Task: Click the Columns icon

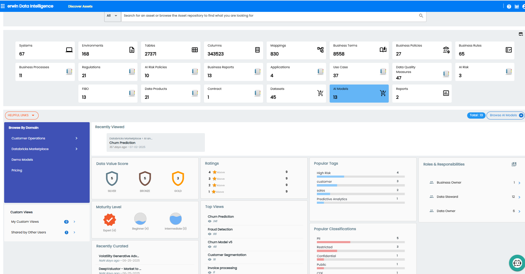Action: tap(257, 50)
